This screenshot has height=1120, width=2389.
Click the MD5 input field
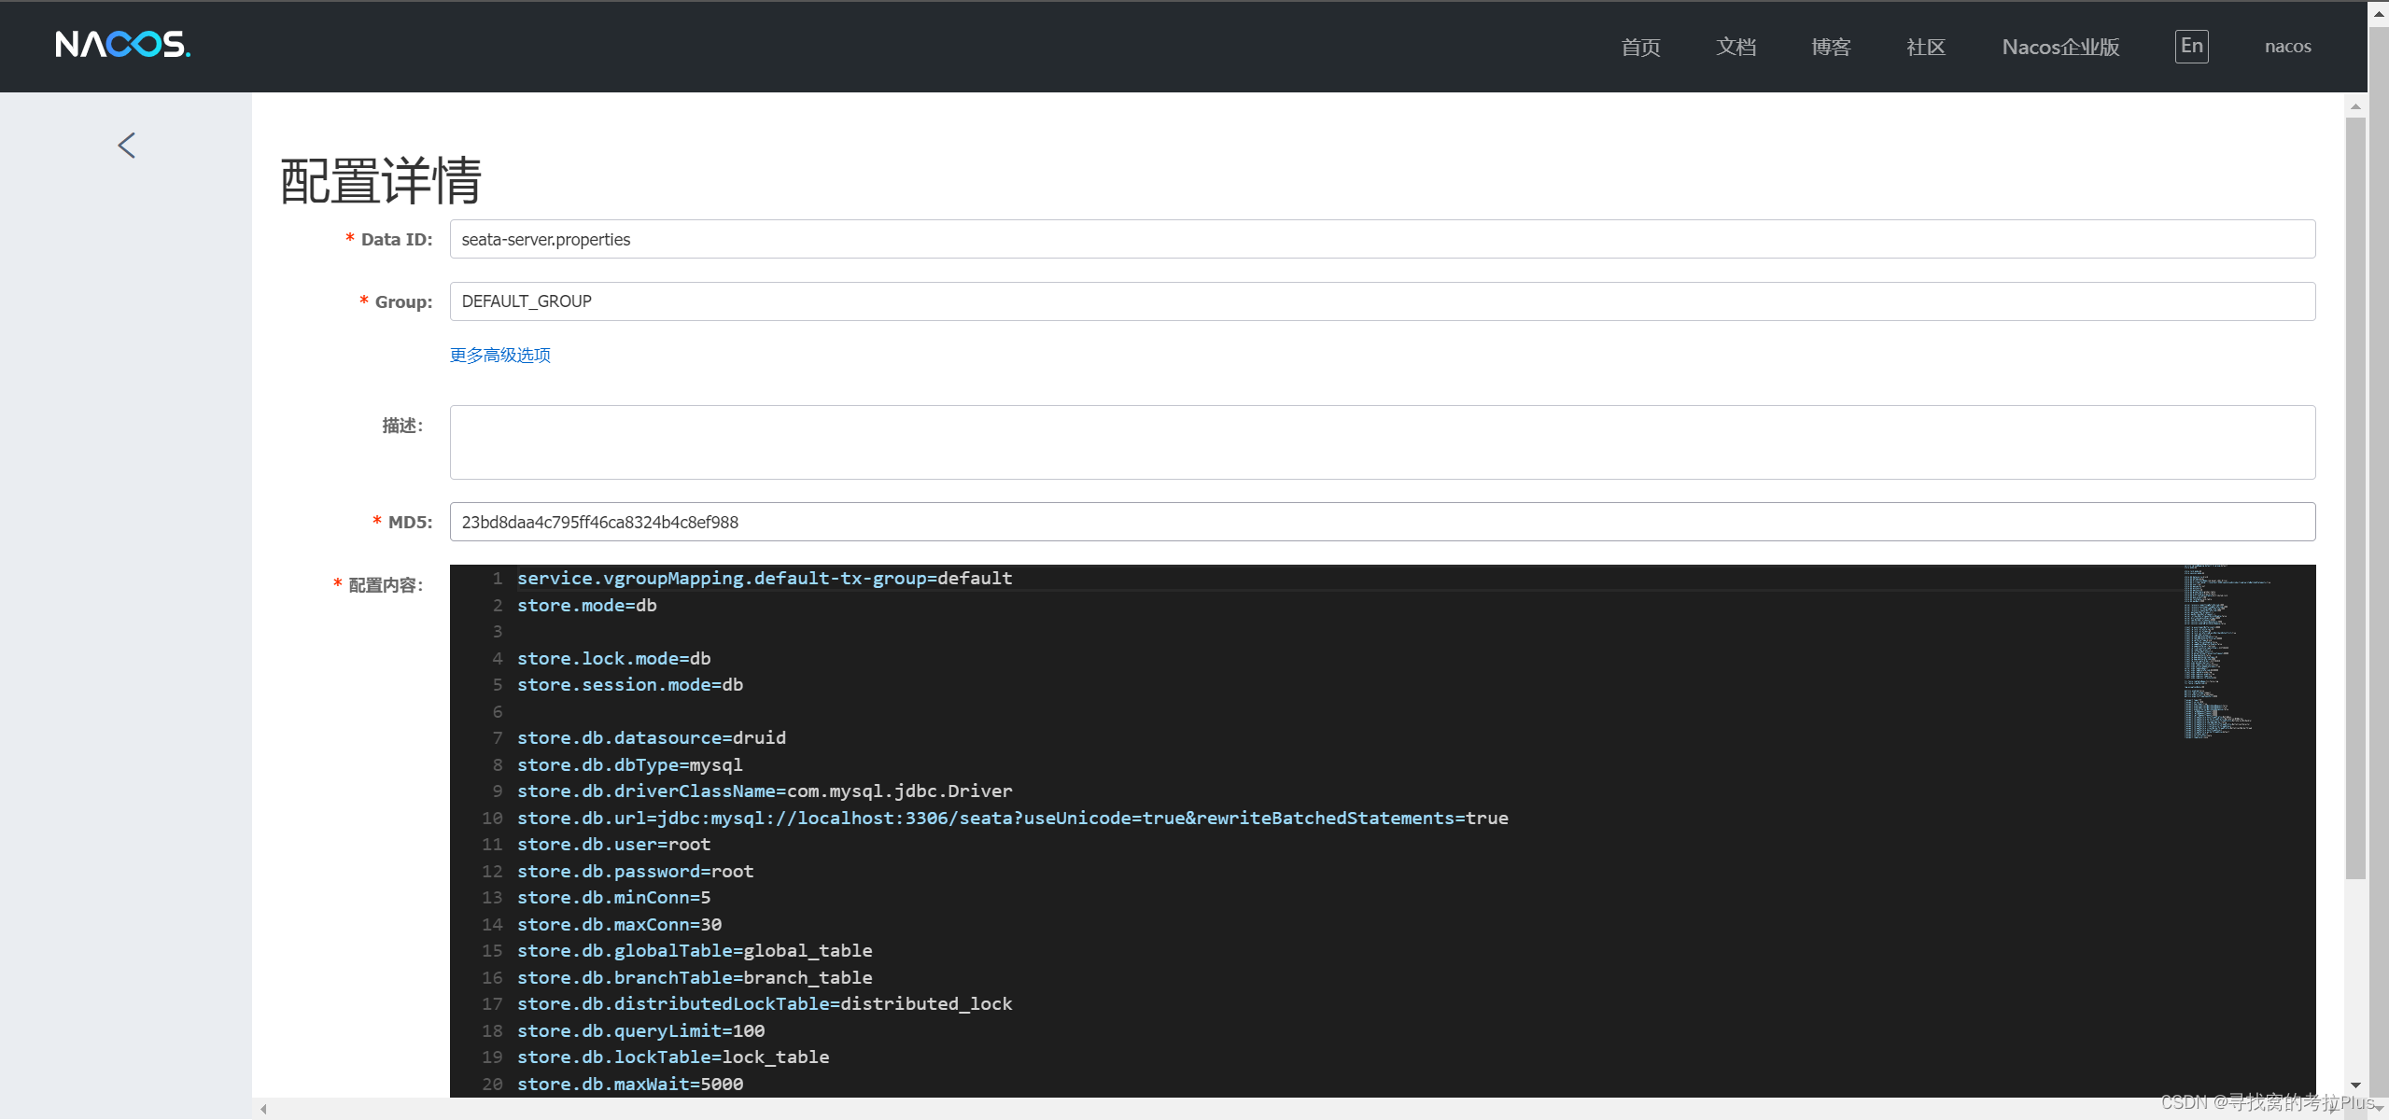pos(1382,522)
